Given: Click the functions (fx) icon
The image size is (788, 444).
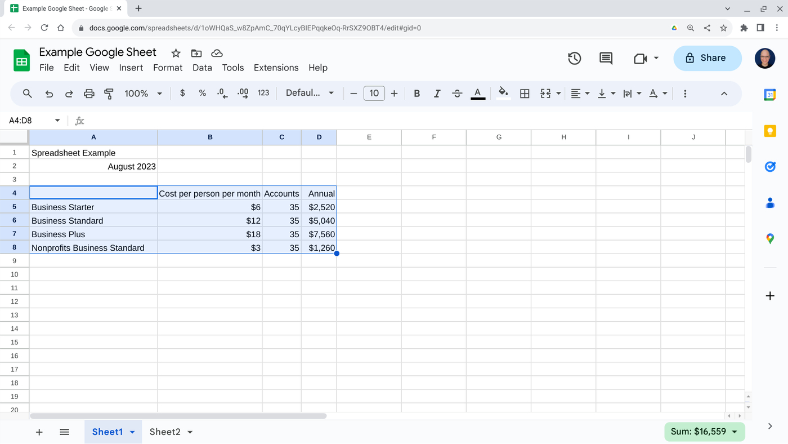Looking at the screenshot, I should (x=79, y=120).
